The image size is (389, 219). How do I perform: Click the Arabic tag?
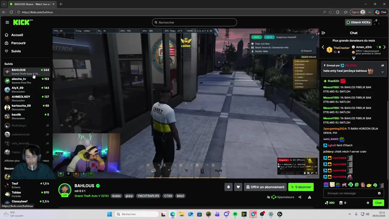[x=116, y=196]
